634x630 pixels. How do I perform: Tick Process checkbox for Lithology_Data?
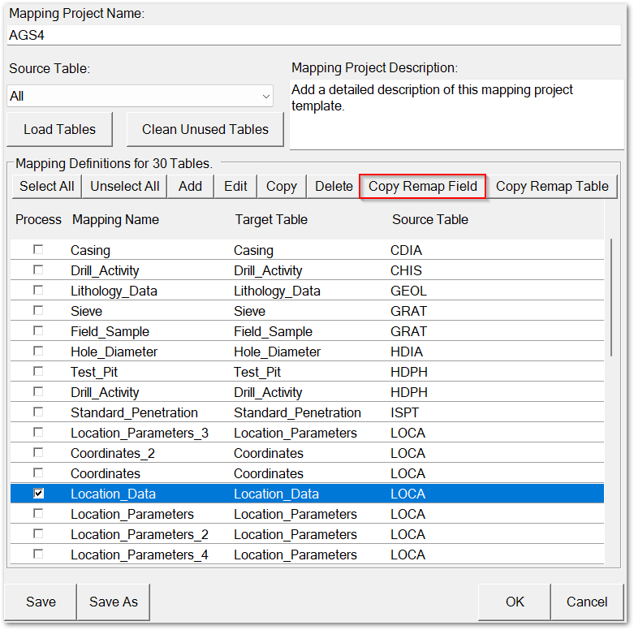(38, 290)
